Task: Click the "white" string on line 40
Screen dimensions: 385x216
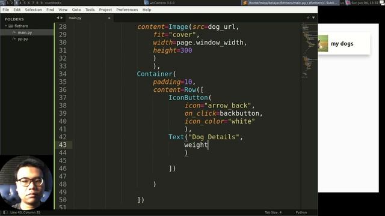Action: (241, 121)
